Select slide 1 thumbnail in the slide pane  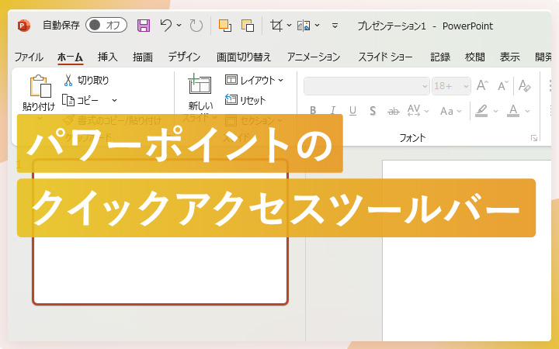click(160, 231)
